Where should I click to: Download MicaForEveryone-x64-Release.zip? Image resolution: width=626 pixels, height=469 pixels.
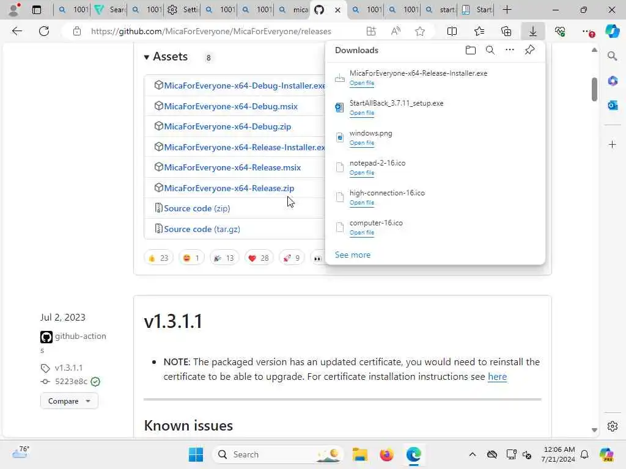(x=229, y=188)
